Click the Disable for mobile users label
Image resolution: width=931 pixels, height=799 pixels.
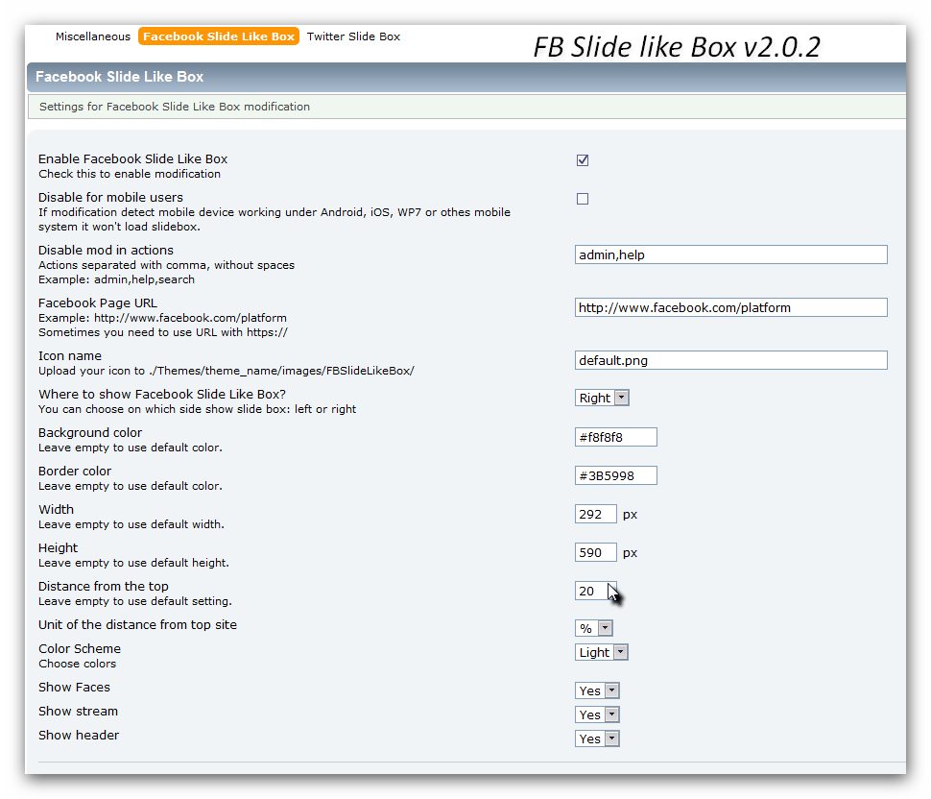click(x=110, y=197)
